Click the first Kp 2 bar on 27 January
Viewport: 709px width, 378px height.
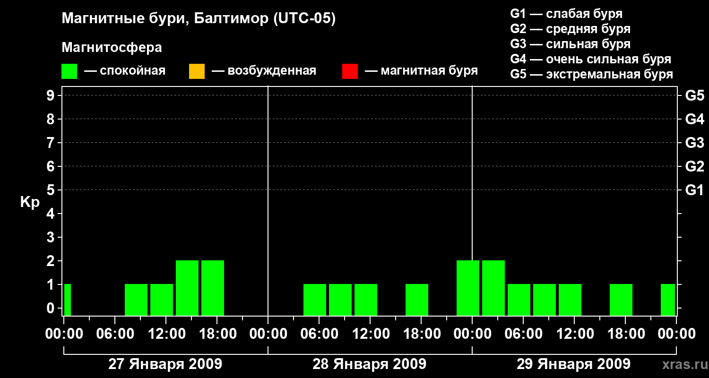coord(187,288)
